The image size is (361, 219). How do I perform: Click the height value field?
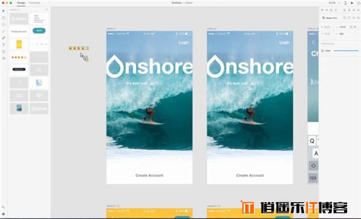327,34
